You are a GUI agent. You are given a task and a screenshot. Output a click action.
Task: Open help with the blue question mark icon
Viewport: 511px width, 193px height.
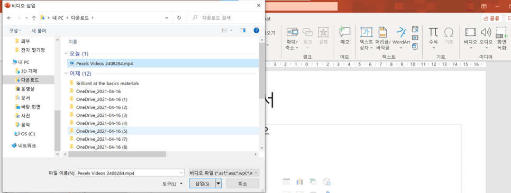tap(257, 30)
